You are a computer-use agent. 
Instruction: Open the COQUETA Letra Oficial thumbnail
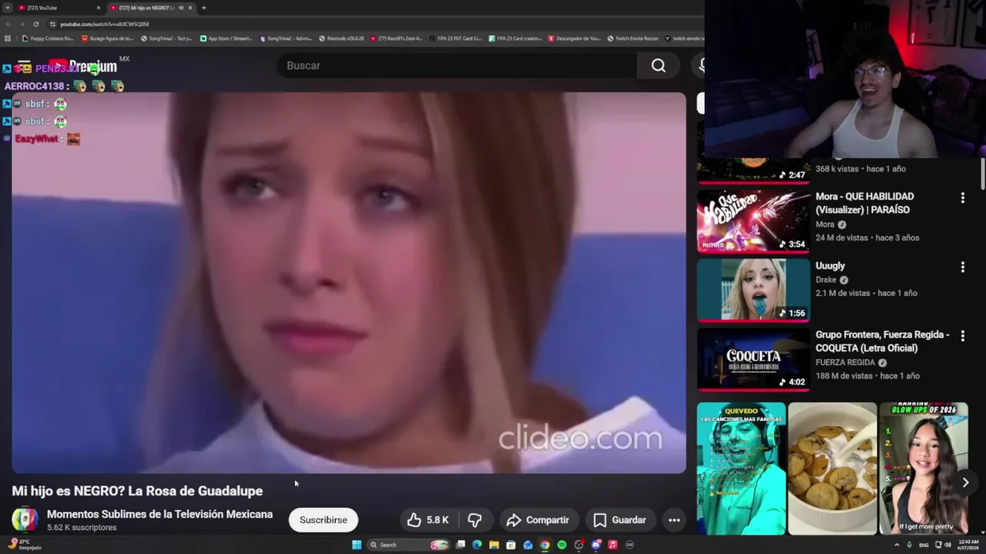click(753, 359)
